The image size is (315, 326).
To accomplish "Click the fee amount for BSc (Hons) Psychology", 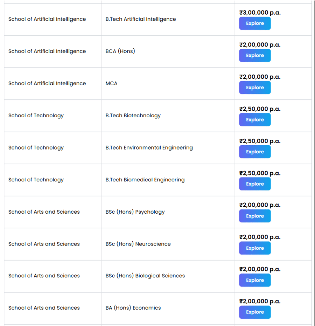I will coord(260,205).
